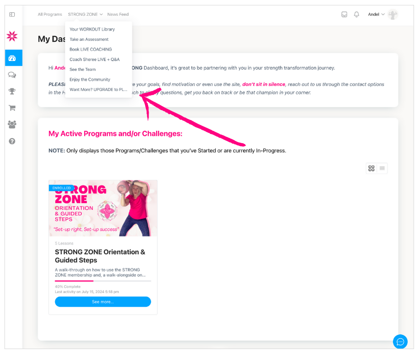The height and width of the screenshot is (353, 418).
Task: Expand the Andel user account menu
Action: [376, 14]
